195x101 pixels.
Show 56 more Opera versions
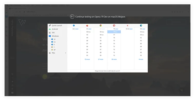click(x=114, y=59)
